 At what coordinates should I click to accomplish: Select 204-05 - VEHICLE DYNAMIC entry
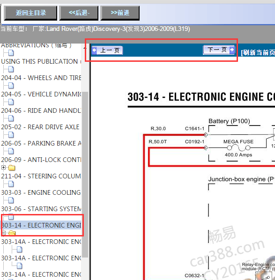tap(41, 94)
